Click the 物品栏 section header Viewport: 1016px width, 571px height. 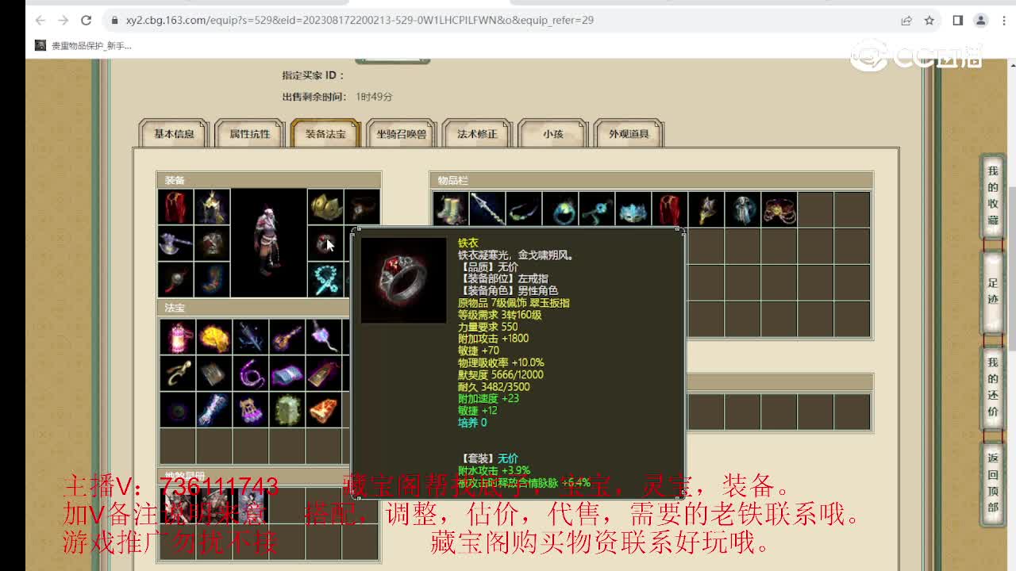tap(651, 180)
